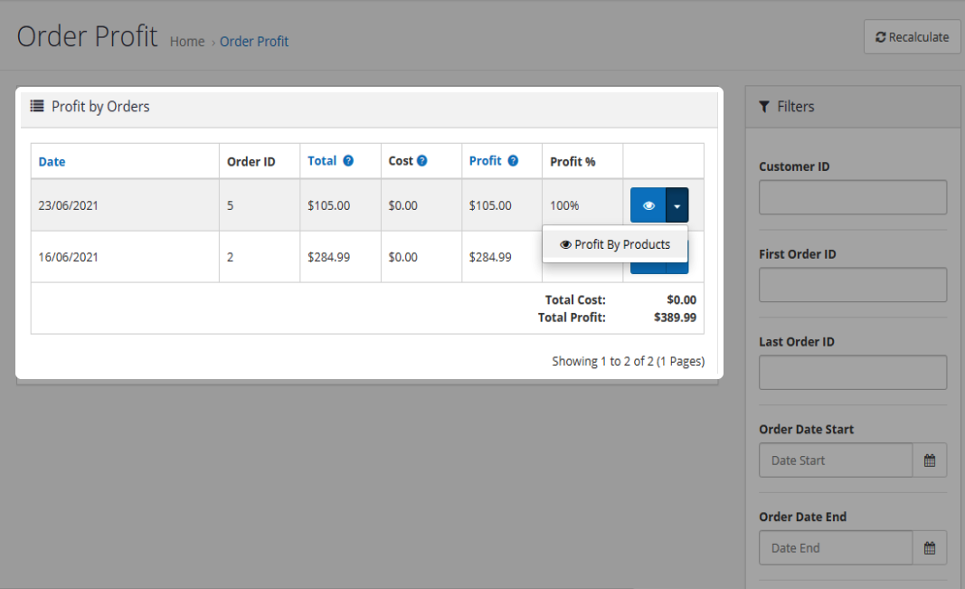The width and height of the screenshot is (965, 589).
Task: Focus the Customer ID filter field
Action: [852, 197]
